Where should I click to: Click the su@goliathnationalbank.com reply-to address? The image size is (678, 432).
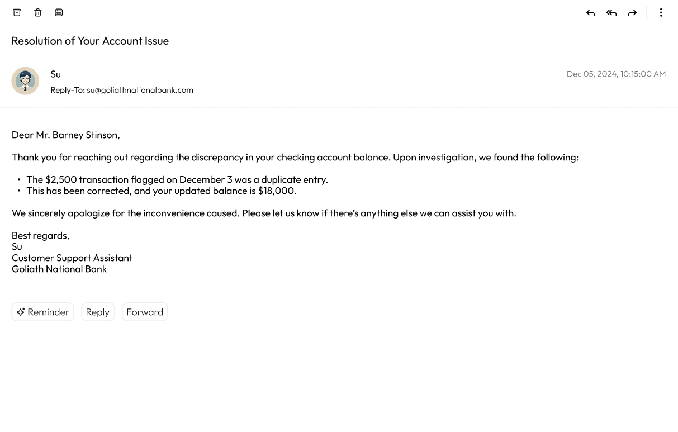(x=140, y=90)
